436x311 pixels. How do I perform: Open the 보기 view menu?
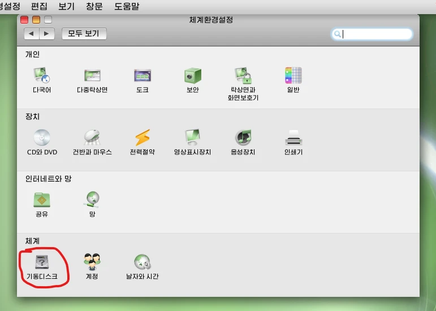point(66,6)
